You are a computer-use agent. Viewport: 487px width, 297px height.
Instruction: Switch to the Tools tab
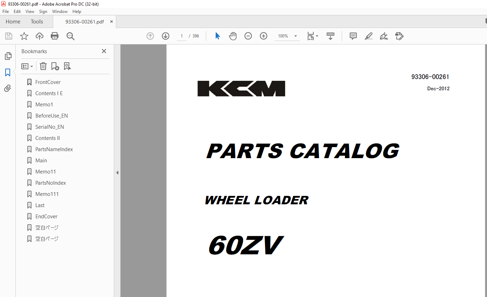[x=37, y=22]
